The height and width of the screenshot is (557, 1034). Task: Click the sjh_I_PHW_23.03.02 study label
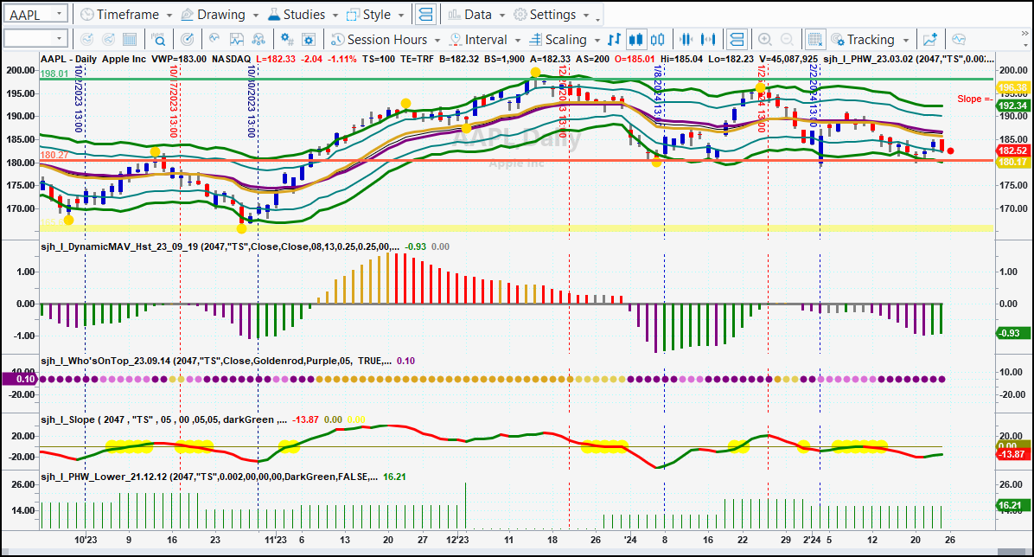click(908, 59)
